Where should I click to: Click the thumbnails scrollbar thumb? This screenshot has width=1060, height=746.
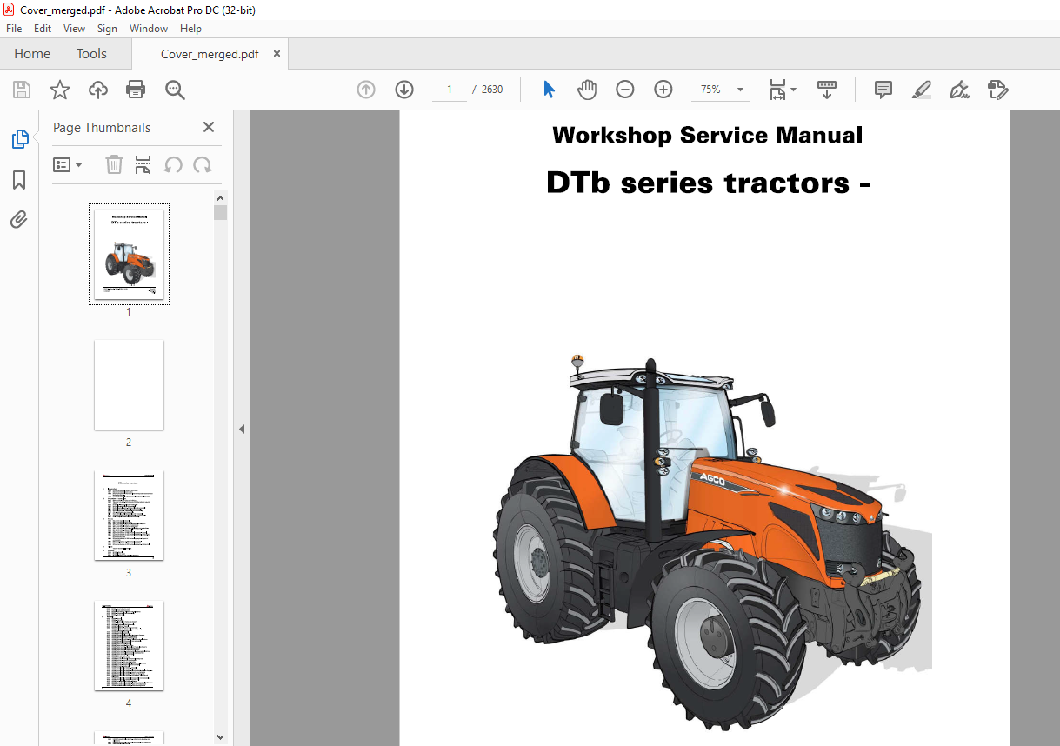[x=221, y=213]
